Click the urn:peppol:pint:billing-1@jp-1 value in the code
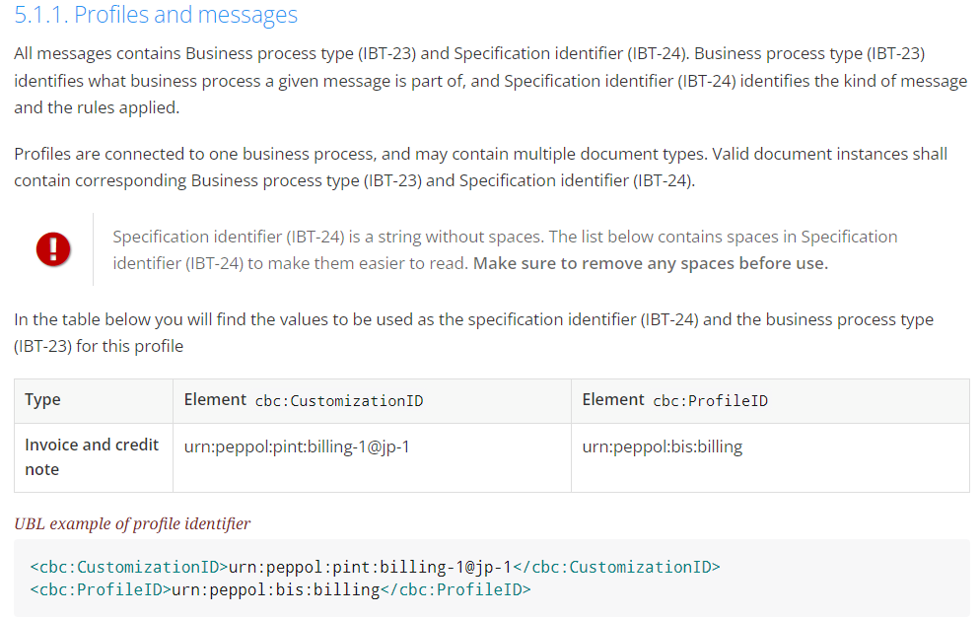 point(370,567)
